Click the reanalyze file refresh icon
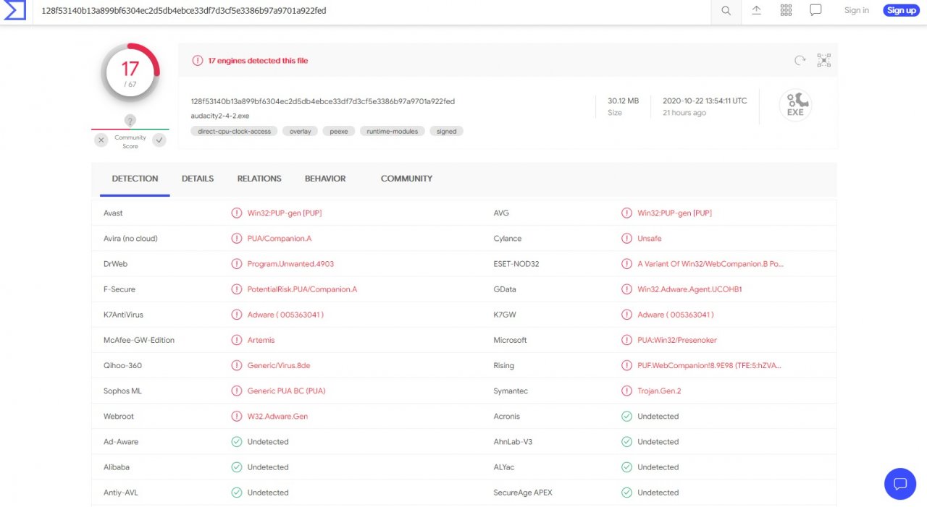927x507 pixels. coord(800,61)
